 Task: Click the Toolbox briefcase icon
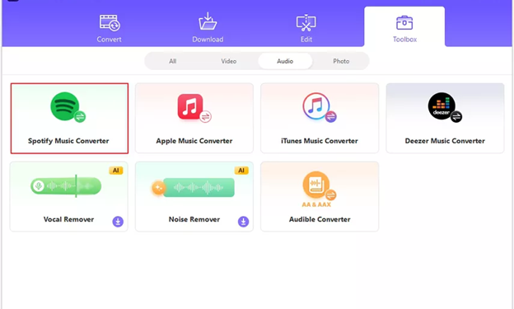tap(404, 22)
